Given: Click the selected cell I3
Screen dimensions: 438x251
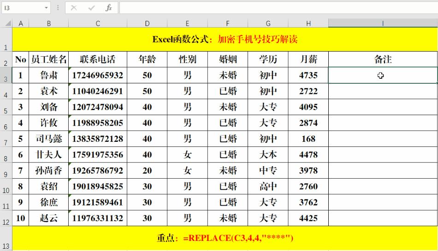Looking at the screenshot, I should [x=383, y=76].
